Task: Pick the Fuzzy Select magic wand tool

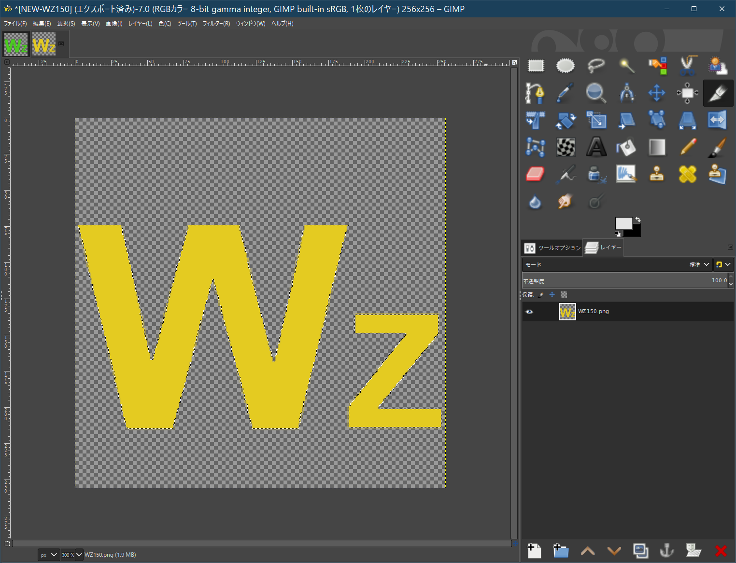Action: (626, 66)
